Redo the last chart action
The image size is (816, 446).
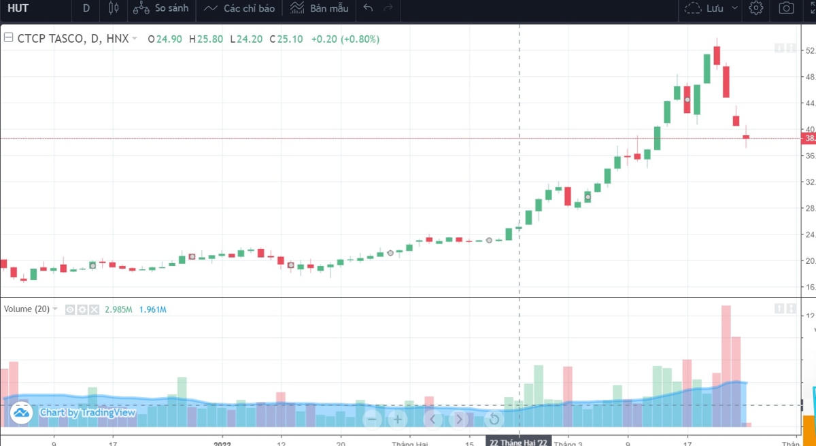coord(388,9)
